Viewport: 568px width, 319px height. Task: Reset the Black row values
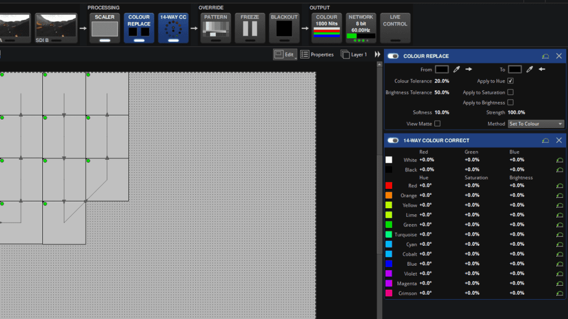[560, 169]
